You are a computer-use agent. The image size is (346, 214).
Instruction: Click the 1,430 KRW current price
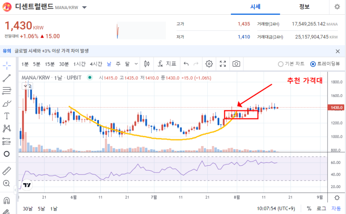[24, 25]
